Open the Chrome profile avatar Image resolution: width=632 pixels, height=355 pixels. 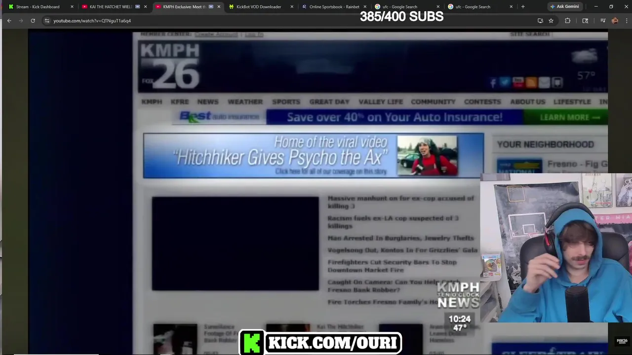click(x=615, y=21)
